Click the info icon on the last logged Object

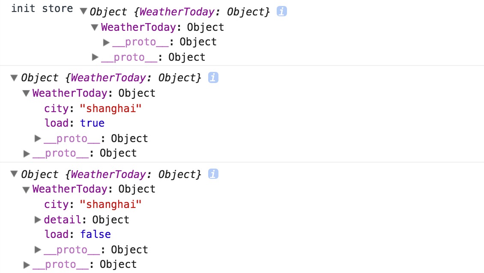[213, 174]
